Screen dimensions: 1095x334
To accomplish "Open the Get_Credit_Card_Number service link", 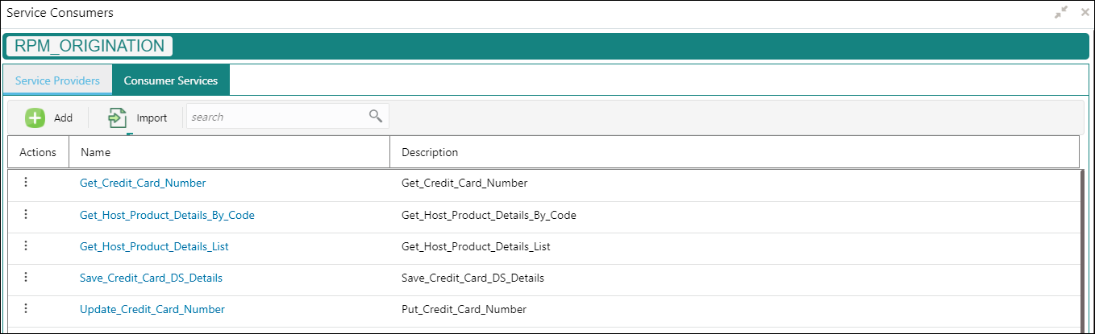I will (x=143, y=183).
